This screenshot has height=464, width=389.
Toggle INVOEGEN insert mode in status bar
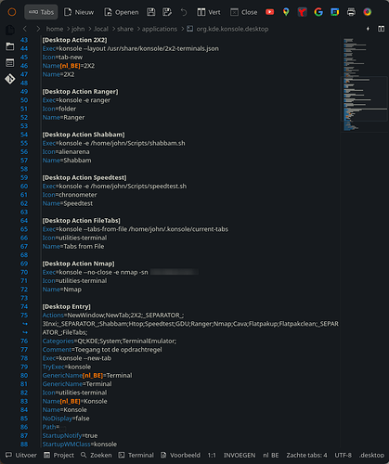[x=240, y=455]
